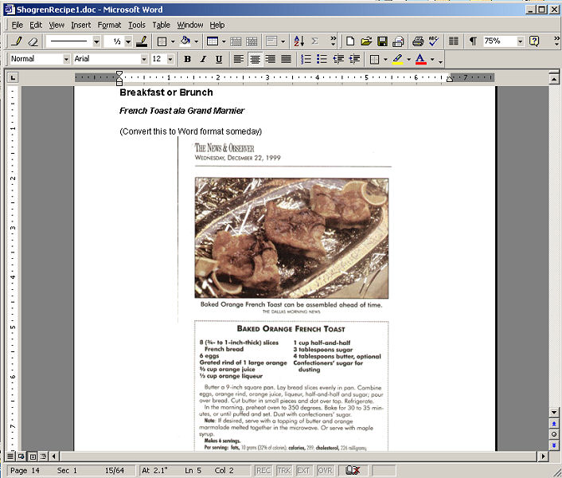Click the Bold formatting button
This screenshot has height=478, width=562.
187,59
